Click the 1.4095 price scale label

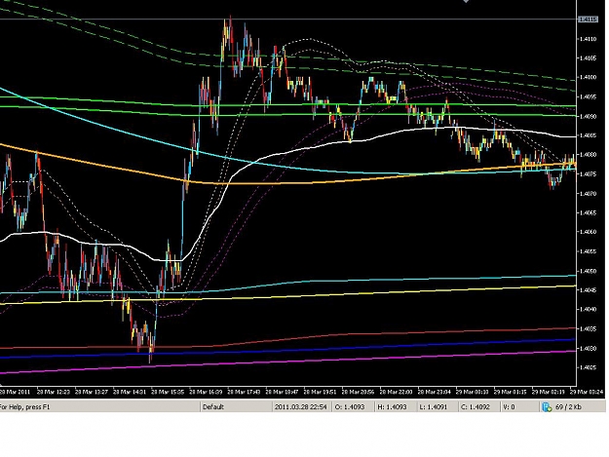pos(588,96)
